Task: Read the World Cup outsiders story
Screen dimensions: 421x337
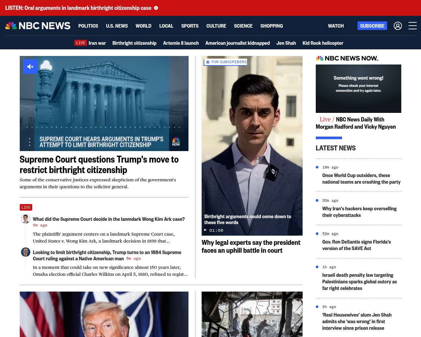Action: (x=361, y=179)
